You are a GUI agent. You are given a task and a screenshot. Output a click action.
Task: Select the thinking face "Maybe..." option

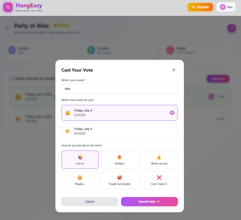[80, 180]
